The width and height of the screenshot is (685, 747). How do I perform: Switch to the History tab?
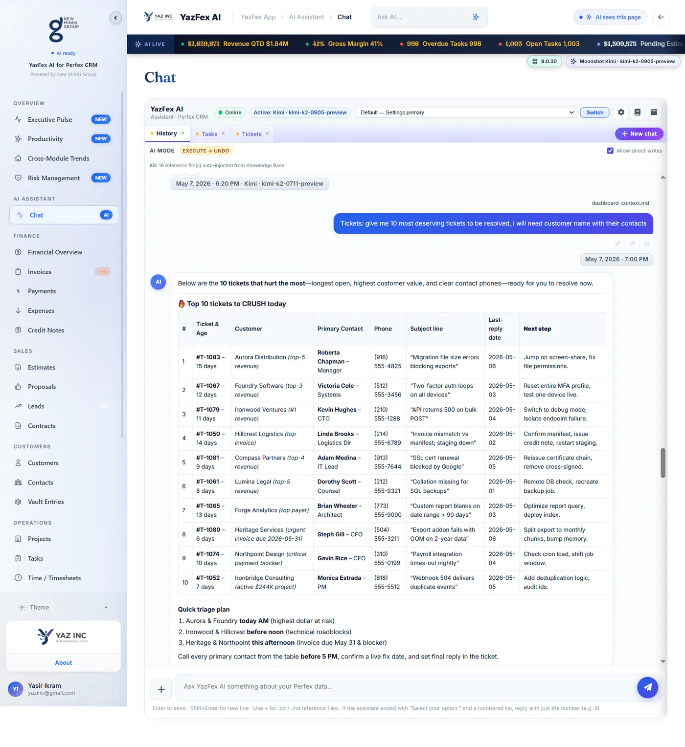coord(166,133)
